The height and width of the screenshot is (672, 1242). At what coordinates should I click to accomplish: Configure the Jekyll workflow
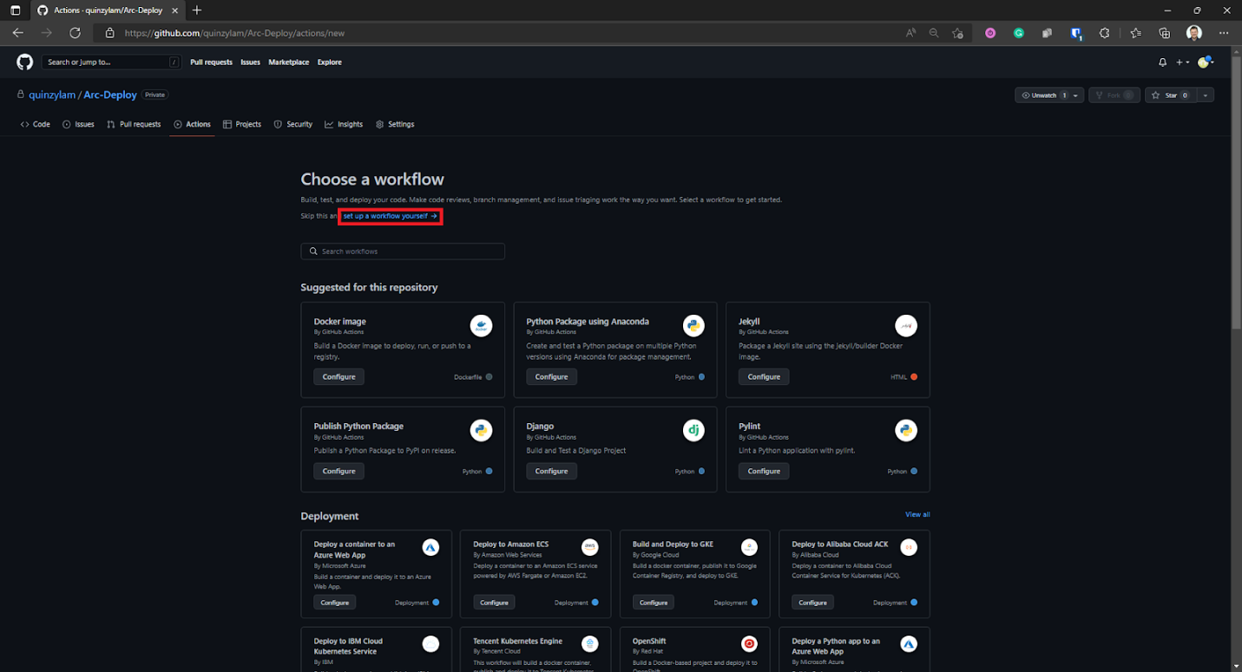click(x=764, y=376)
